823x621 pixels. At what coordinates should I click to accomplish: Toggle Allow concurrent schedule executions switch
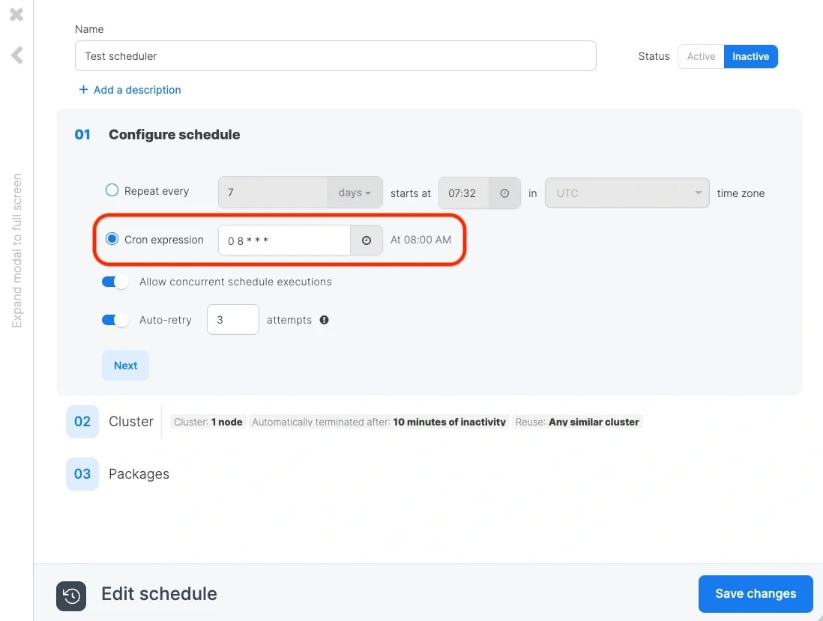click(x=115, y=282)
